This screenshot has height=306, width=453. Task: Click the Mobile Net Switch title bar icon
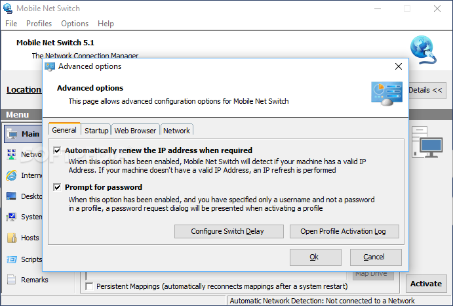coord(8,8)
